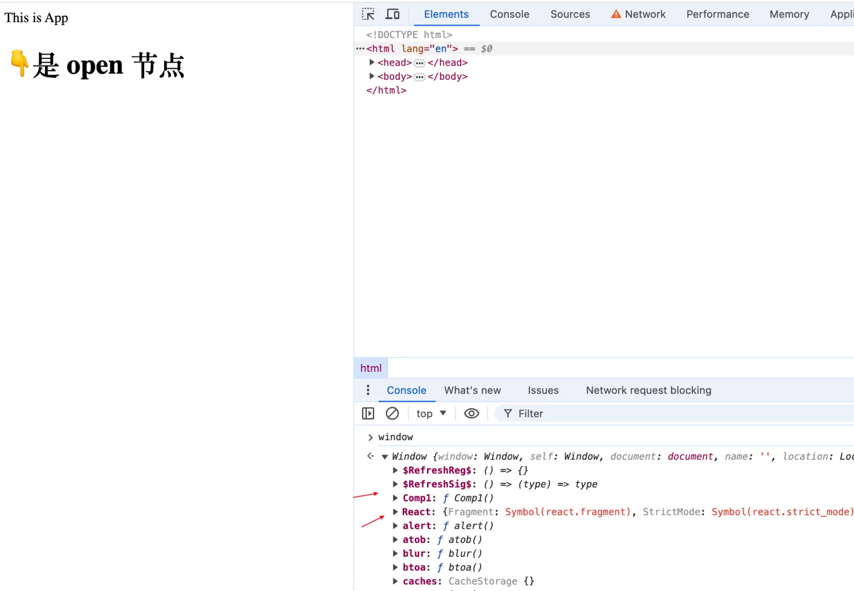Toggle the device toolbar icon
The image size is (854, 591).
coord(393,14)
